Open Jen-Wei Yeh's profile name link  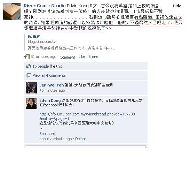(x=52, y=85)
